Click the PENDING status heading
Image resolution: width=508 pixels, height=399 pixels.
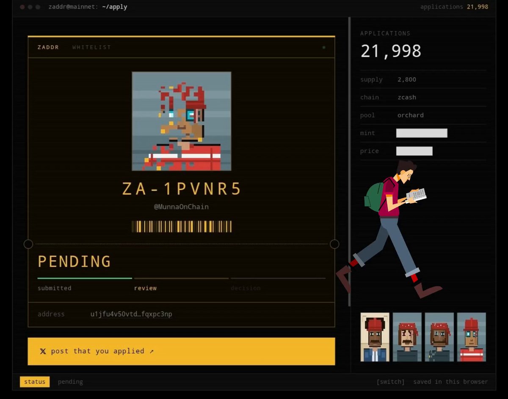[x=74, y=262]
